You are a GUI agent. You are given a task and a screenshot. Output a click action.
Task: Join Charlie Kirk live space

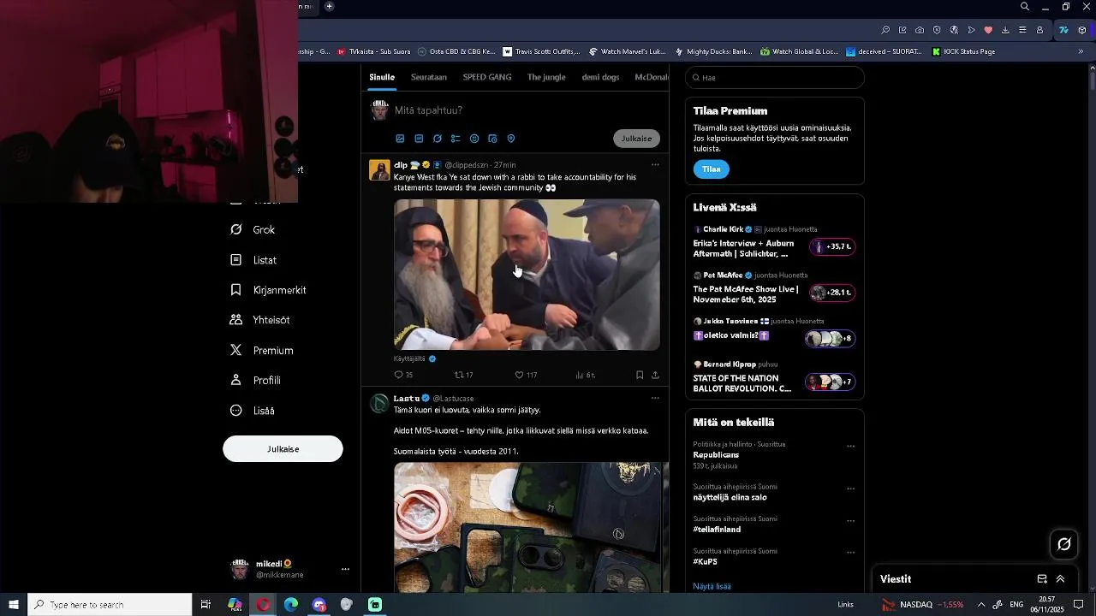774,242
